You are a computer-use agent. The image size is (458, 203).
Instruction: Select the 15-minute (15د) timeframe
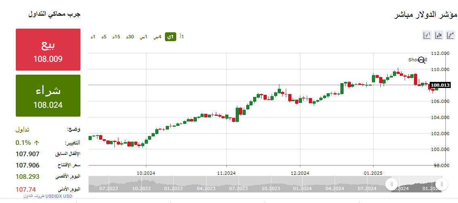(116, 37)
